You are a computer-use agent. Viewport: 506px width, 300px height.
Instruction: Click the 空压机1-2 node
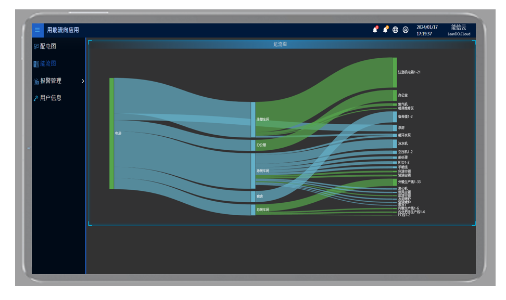pyautogui.click(x=395, y=152)
